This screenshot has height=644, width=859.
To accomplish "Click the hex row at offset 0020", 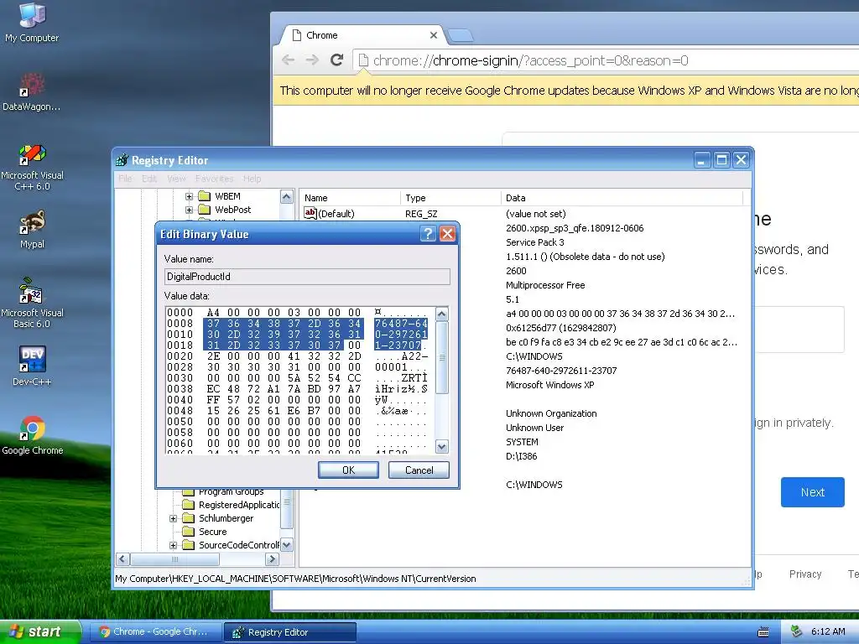I will pos(298,356).
